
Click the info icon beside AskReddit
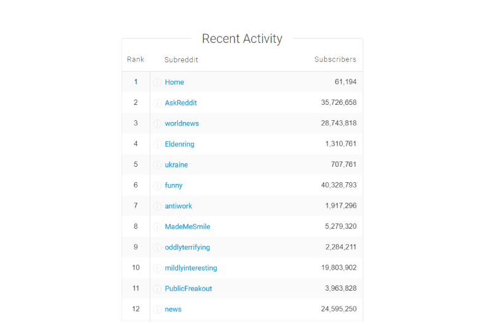click(x=157, y=103)
